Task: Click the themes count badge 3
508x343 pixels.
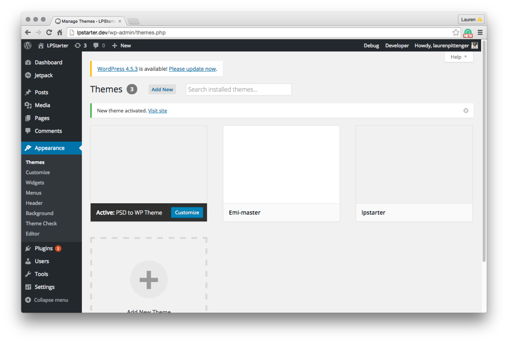Action: tap(132, 89)
